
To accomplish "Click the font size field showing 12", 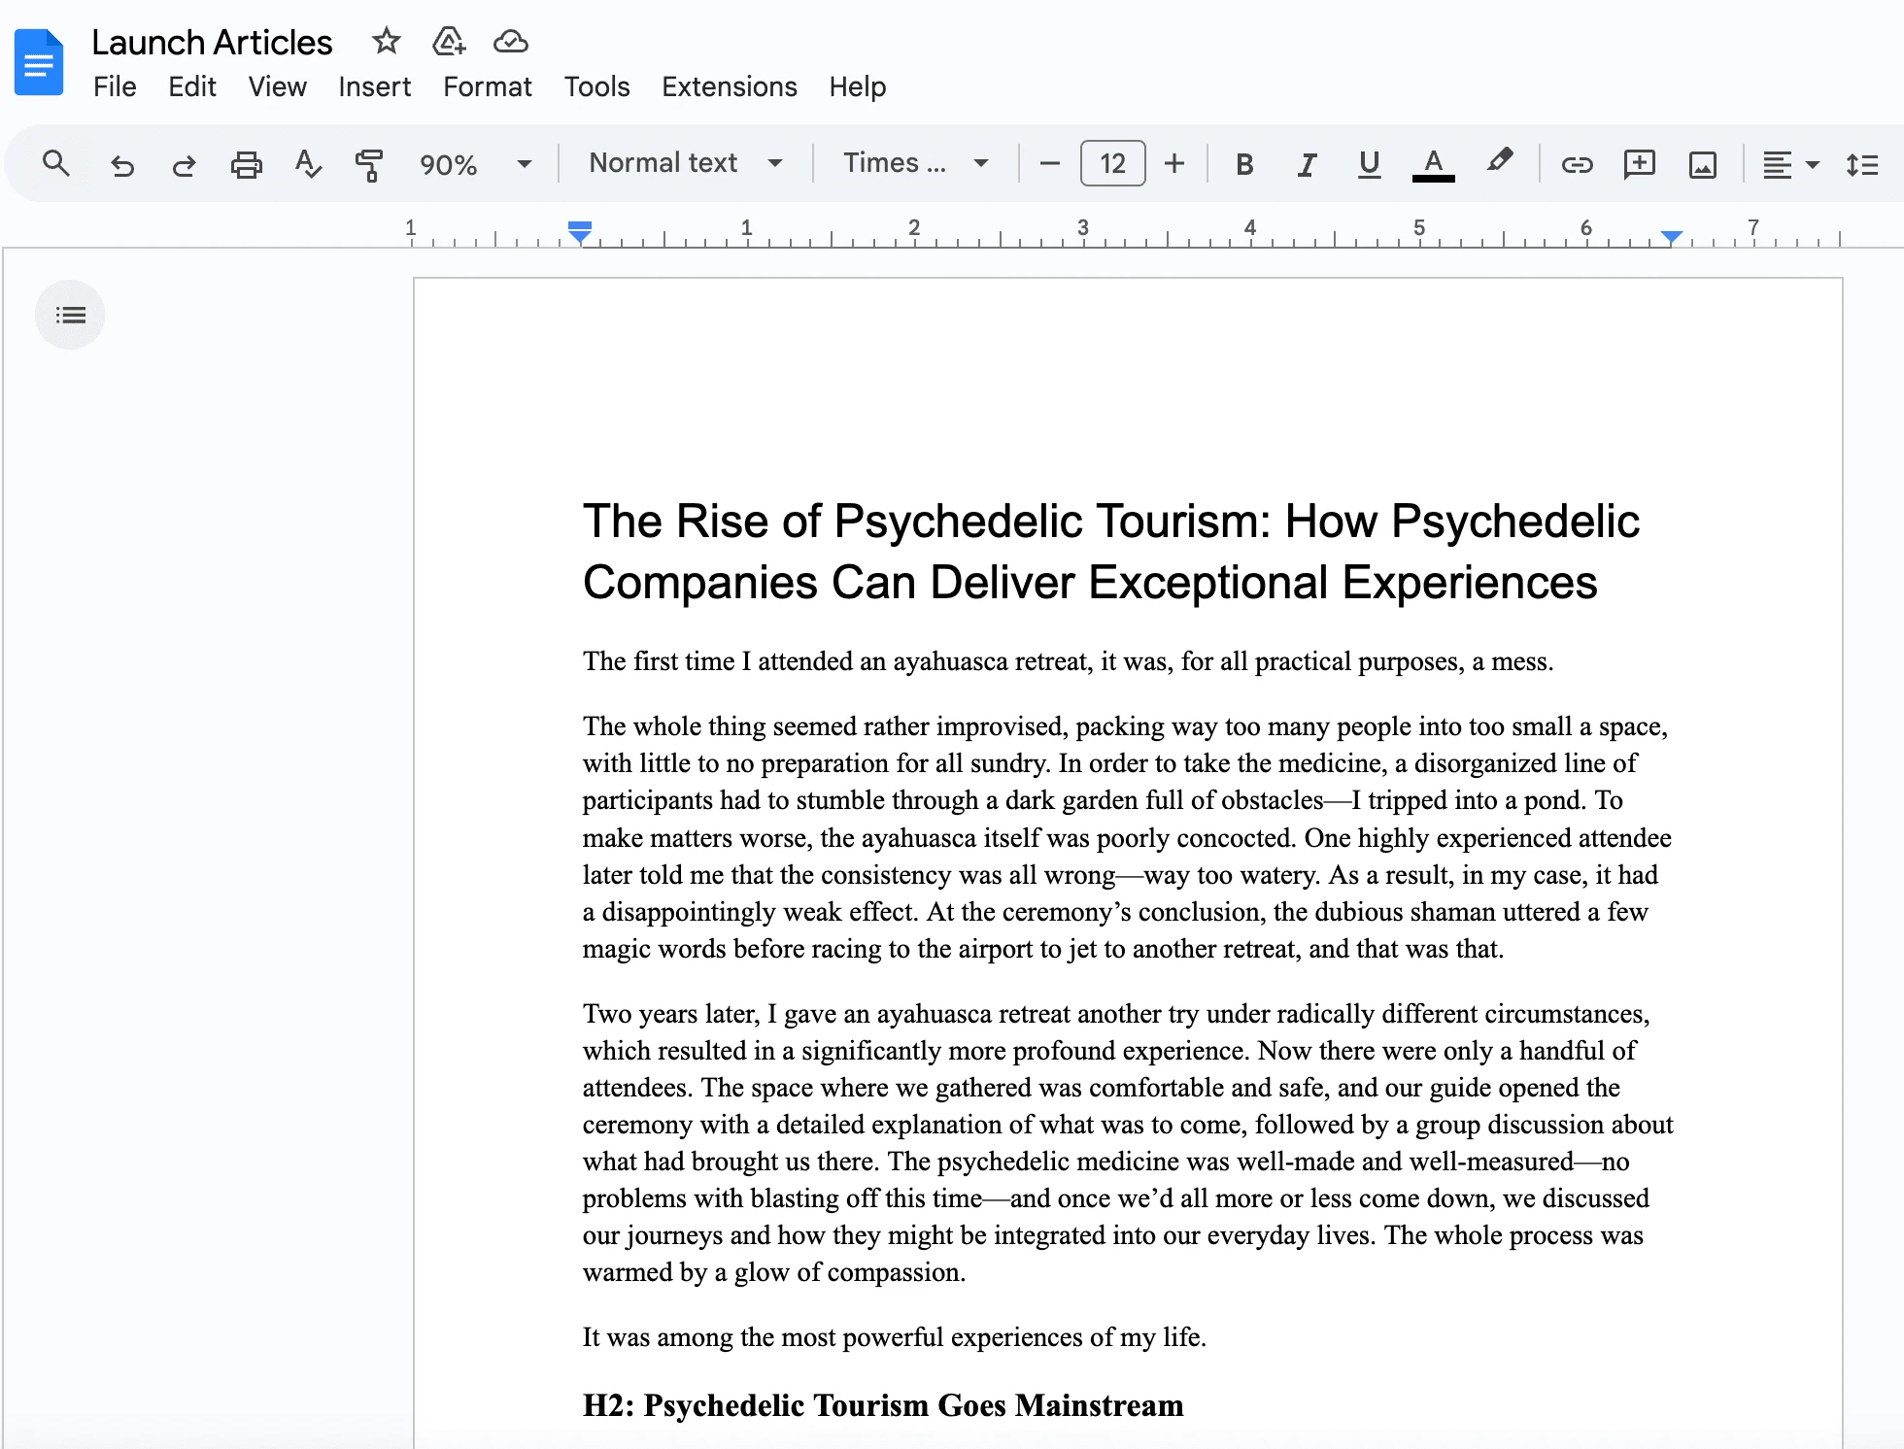I will pos(1112,163).
